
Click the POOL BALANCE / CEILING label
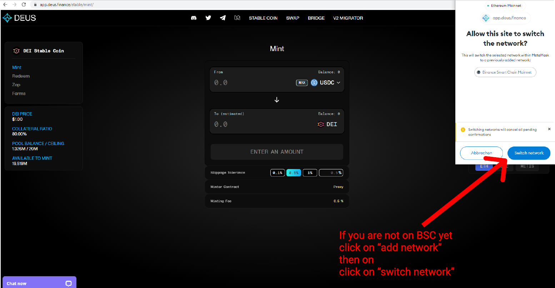[38, 144]
